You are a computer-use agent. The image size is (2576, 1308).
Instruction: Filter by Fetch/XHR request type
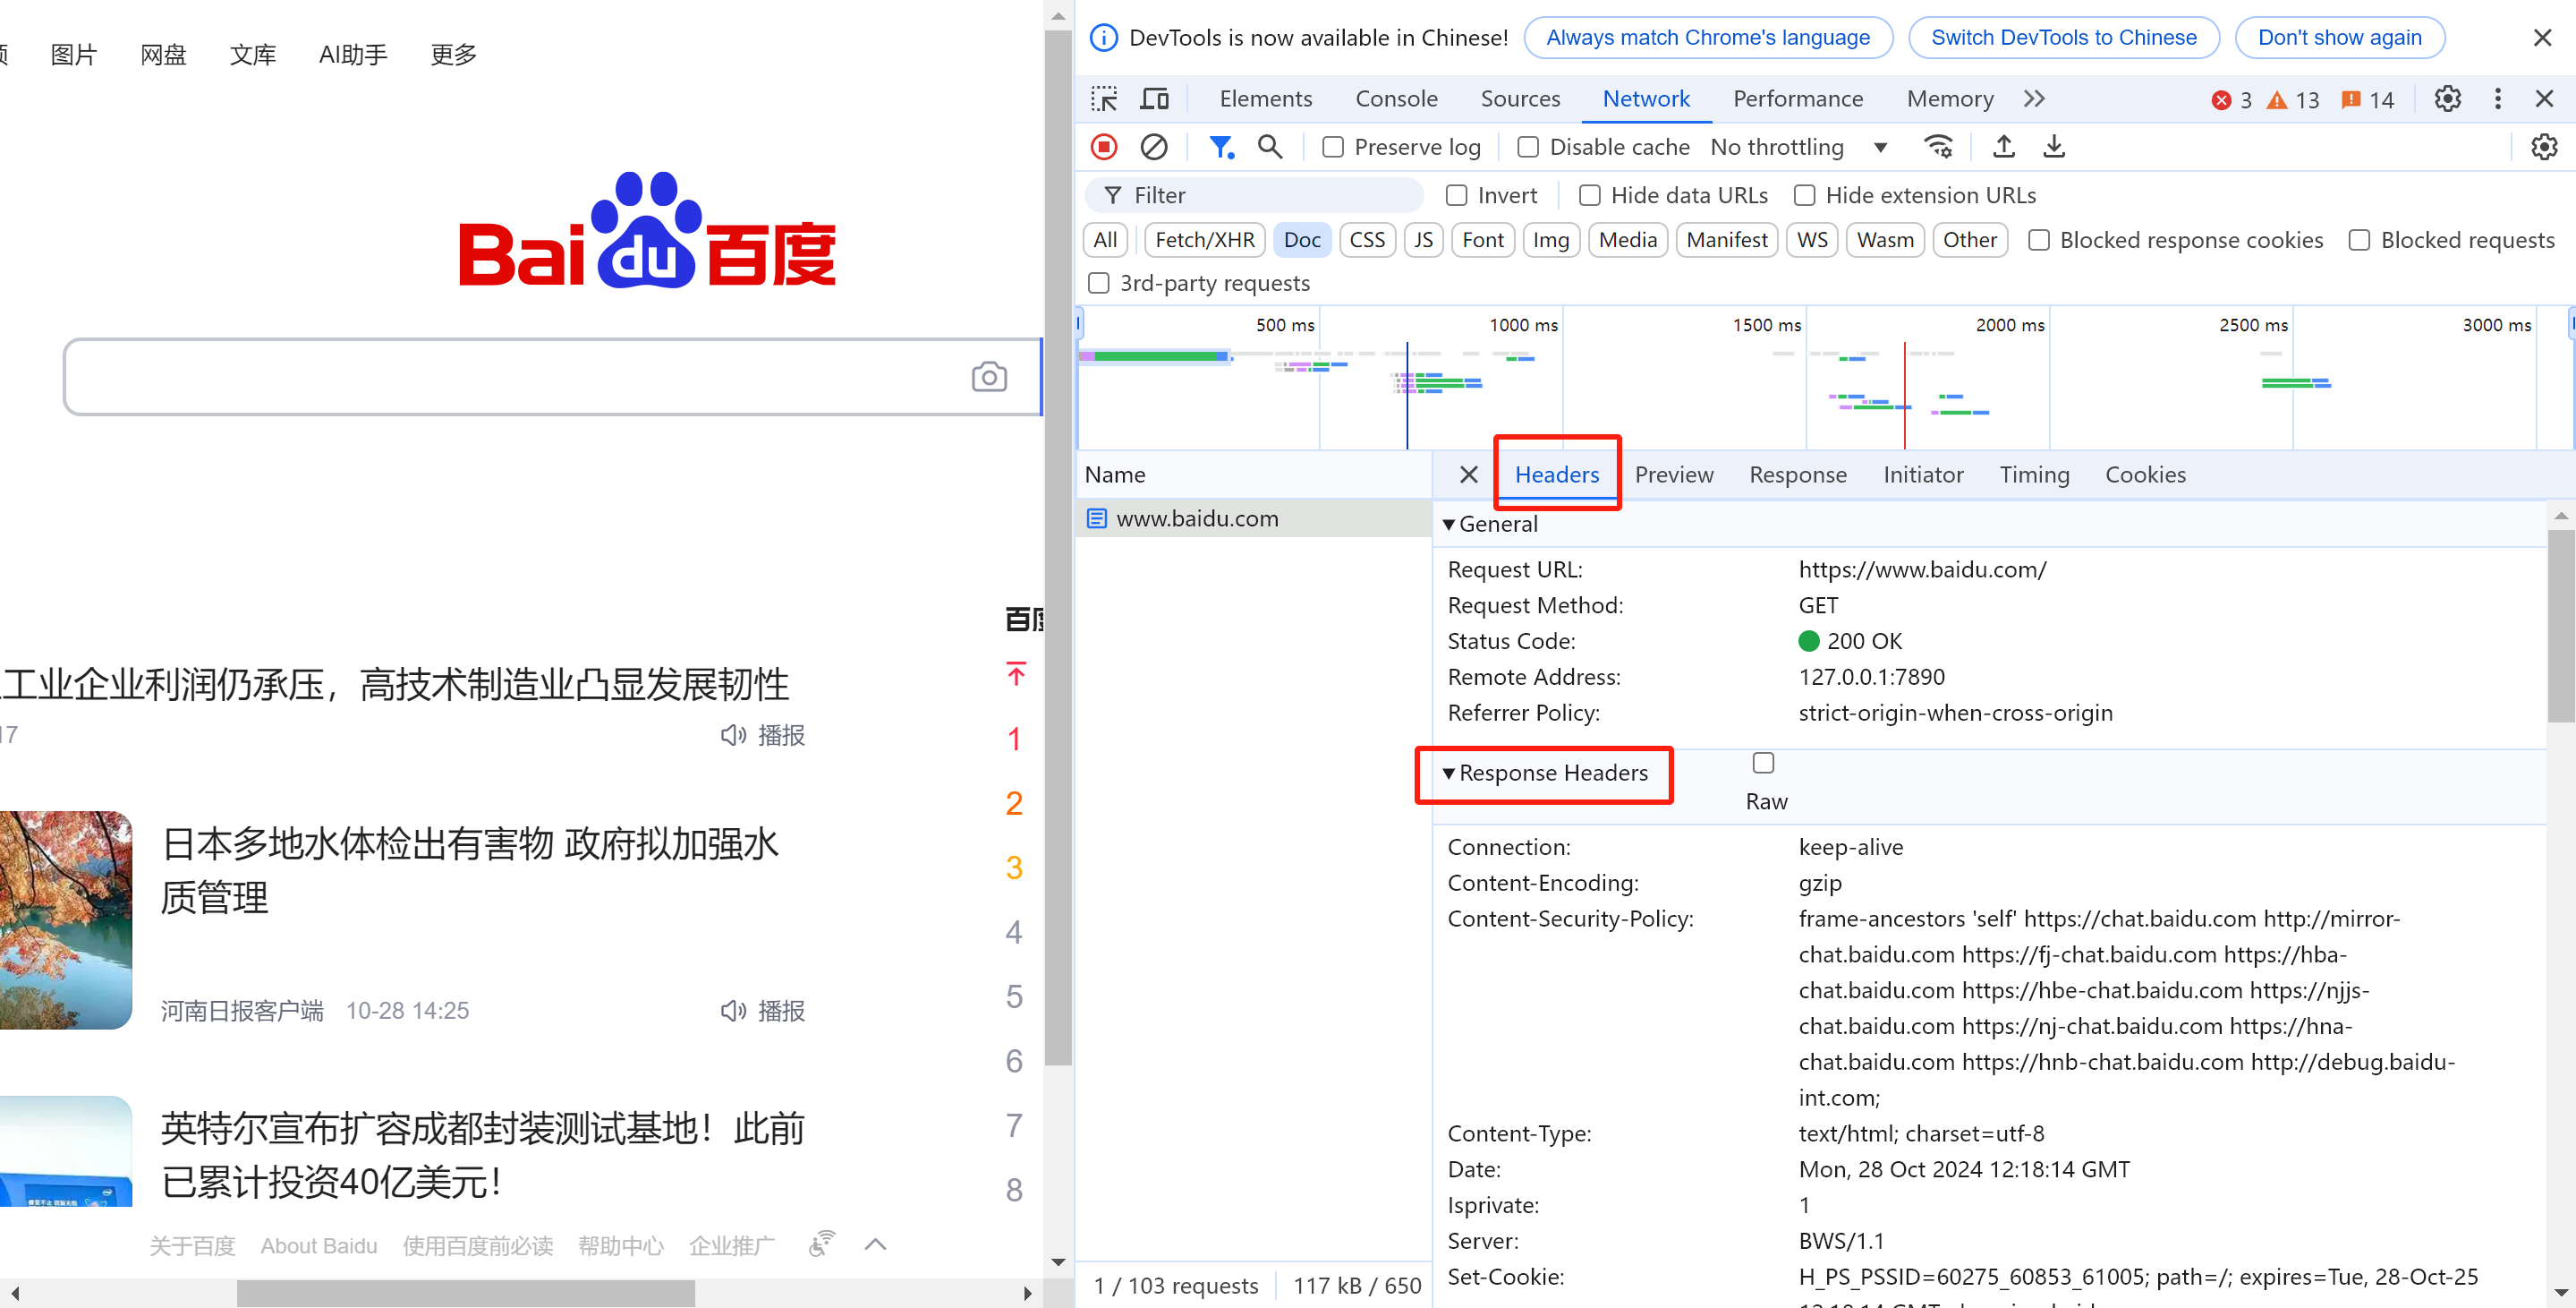pyautogui.click(x=1204, y=240)
